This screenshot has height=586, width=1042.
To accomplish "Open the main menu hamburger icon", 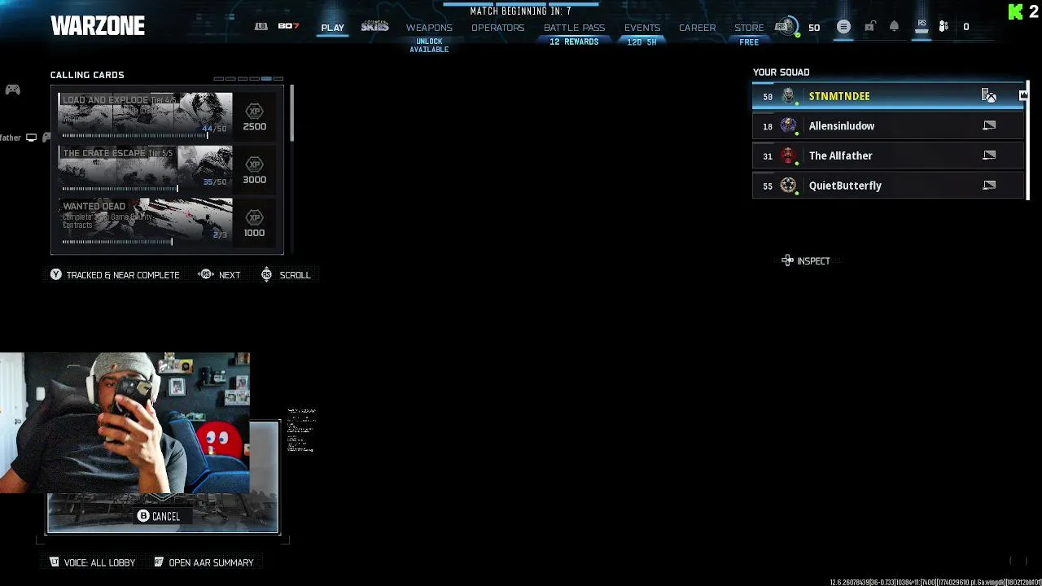I will 843,27.
